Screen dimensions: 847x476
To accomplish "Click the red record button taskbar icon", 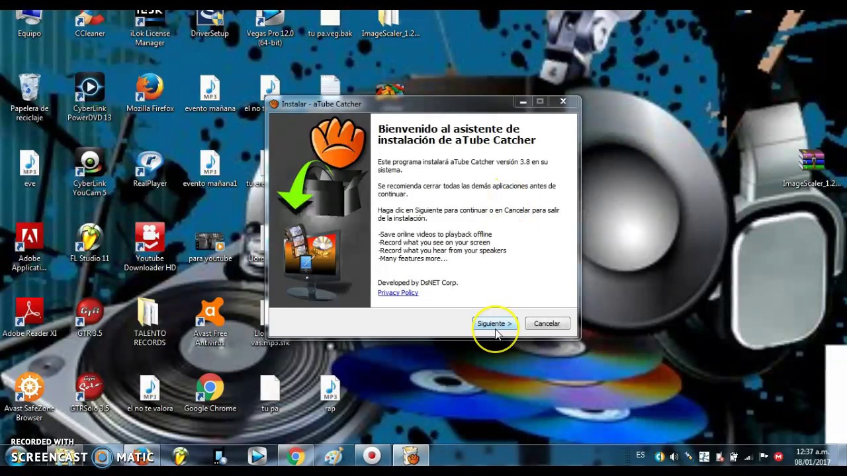I will pyautogui.click(x=372, y=456).
